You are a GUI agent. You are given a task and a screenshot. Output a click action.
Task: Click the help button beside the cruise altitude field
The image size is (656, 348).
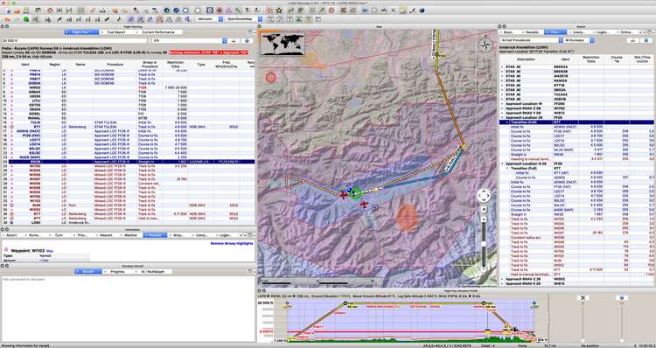[x=247, y=40]
